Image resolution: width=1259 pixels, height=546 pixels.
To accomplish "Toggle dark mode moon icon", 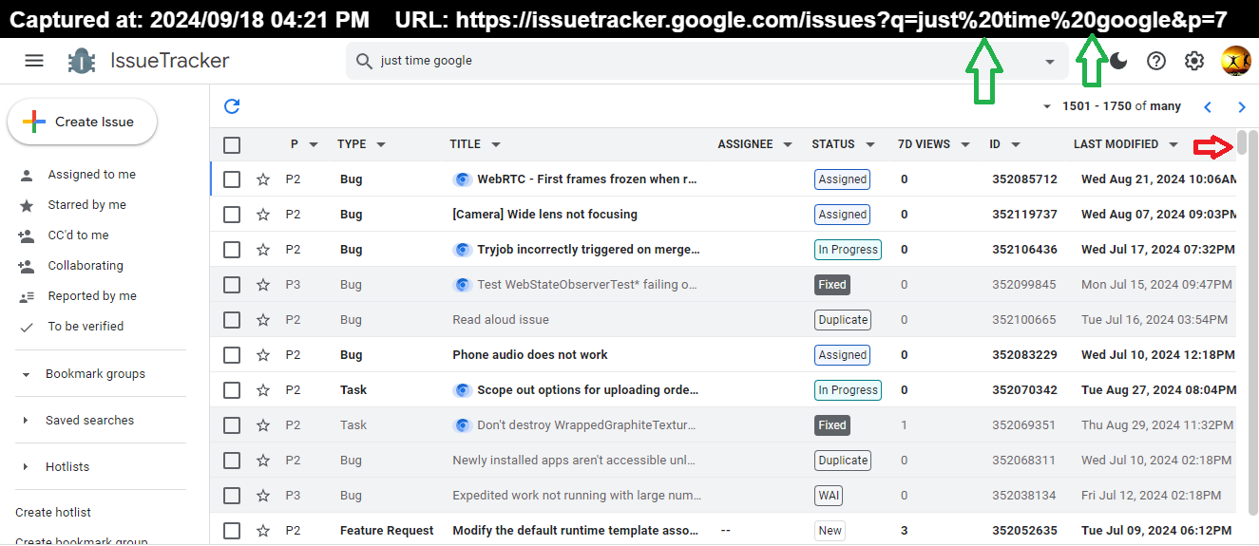I will coord(1118,61).
